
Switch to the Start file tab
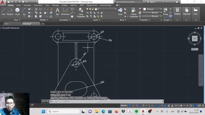6,24
